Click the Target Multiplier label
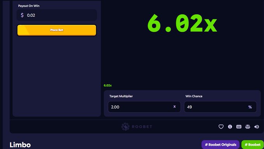 121,96
